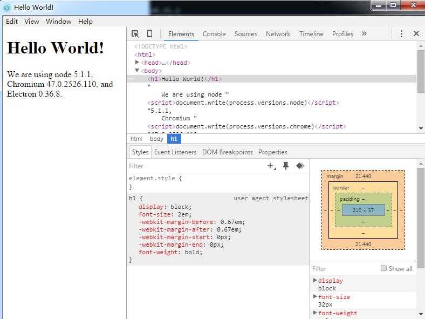Click the Elements tree scrollbar down arrow
Screen dimensions: 425x319
[421, 128]
